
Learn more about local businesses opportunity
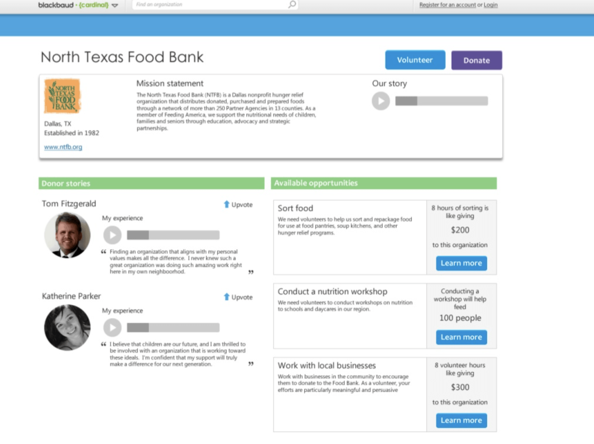[461, 420]
